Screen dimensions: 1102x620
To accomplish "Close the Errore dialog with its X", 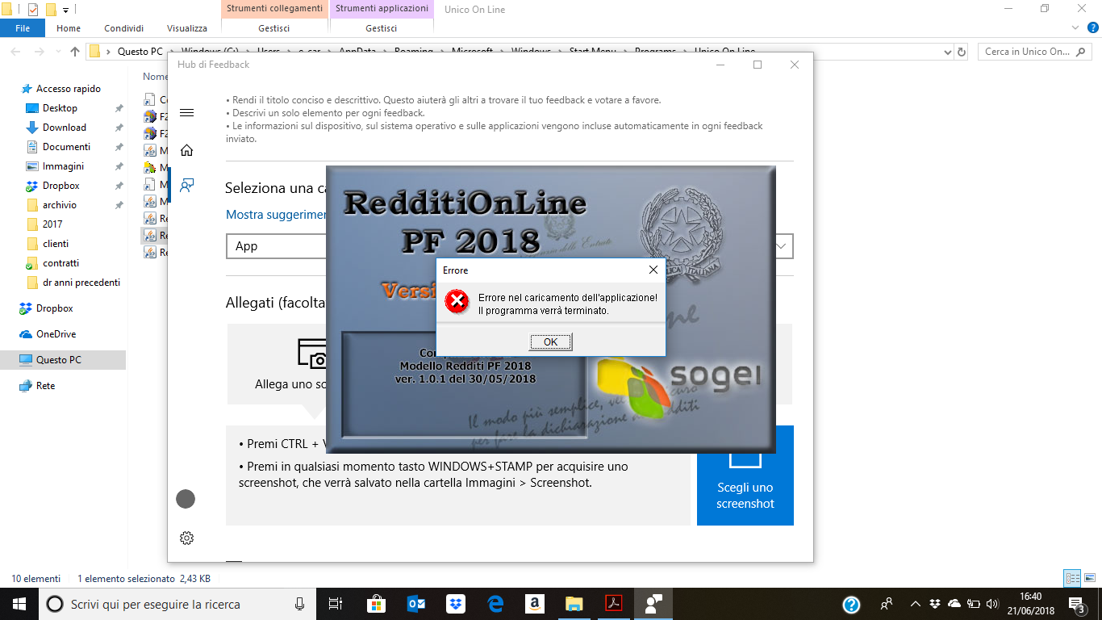I will pos(653,270).
